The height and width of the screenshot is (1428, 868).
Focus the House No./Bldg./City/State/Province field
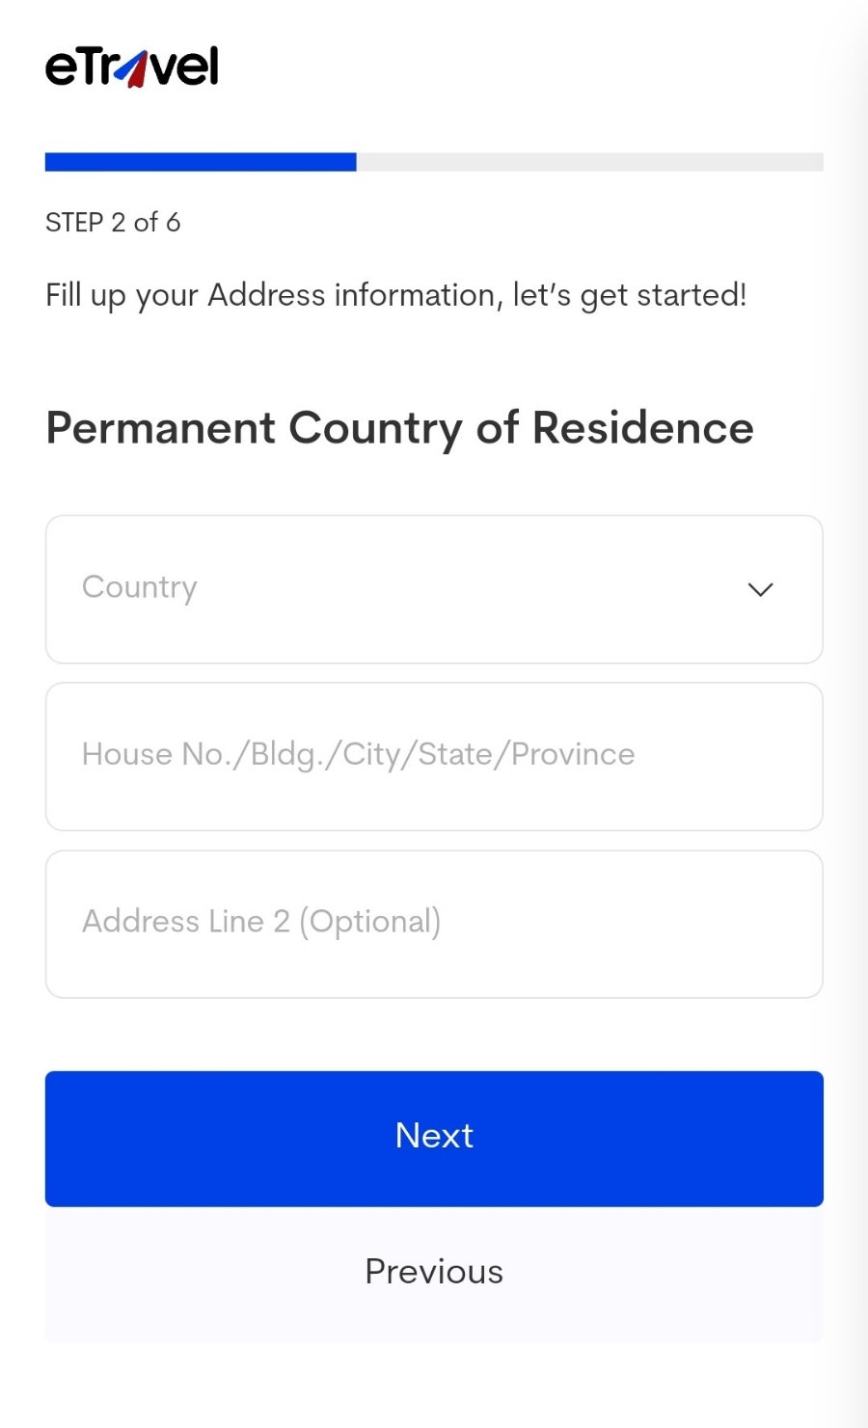point(434,757)
